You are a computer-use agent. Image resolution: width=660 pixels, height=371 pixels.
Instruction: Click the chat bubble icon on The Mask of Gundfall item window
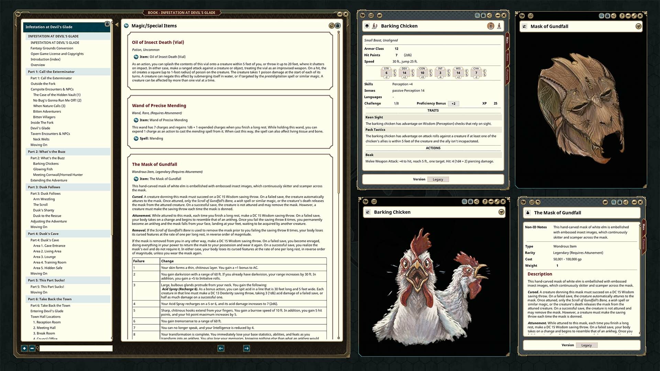[x=605, y=202]
